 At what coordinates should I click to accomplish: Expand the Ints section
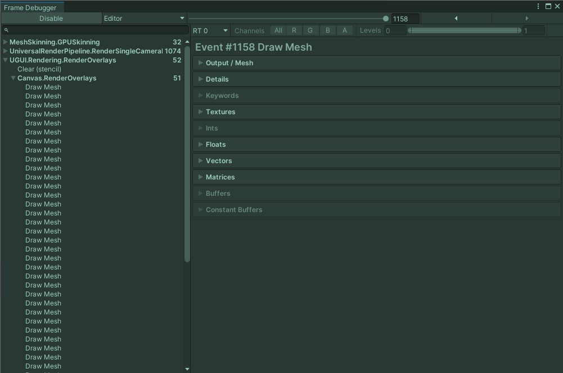[377, 128]
